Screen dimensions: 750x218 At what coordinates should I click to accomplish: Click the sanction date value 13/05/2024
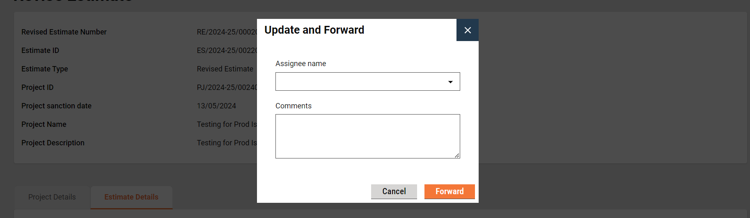[x=216, y=106]
